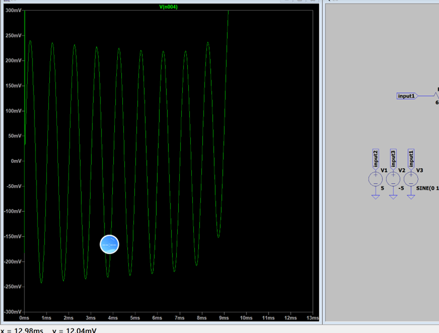Click the -100mV y-axis label
The width and height of the screenshot is (439, 333).
tap(13, 211)
